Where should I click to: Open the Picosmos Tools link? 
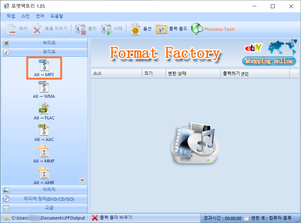coord(220,29)
